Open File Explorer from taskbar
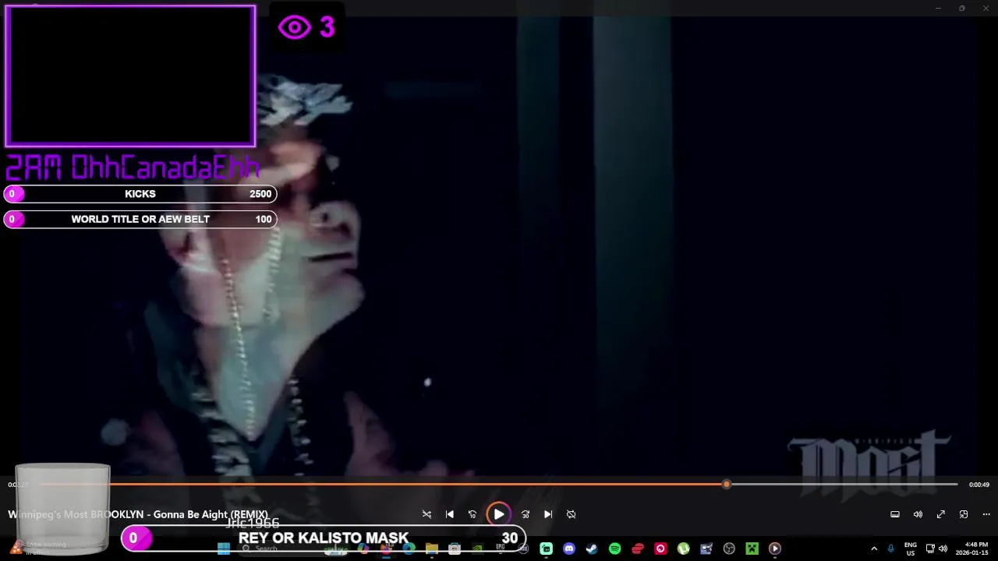 click(431, 549)
